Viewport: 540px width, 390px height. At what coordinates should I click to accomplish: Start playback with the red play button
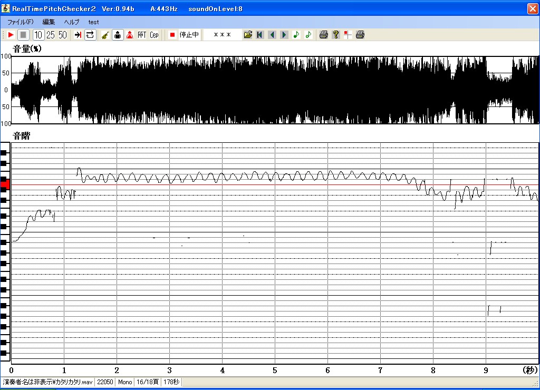[11, 35]
